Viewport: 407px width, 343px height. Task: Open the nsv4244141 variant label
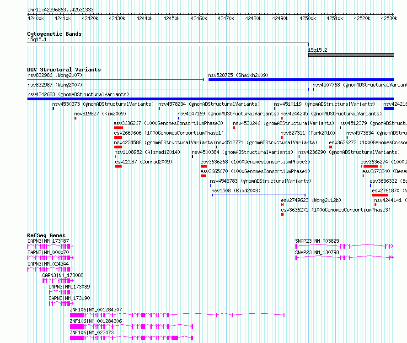pos(391,200)
